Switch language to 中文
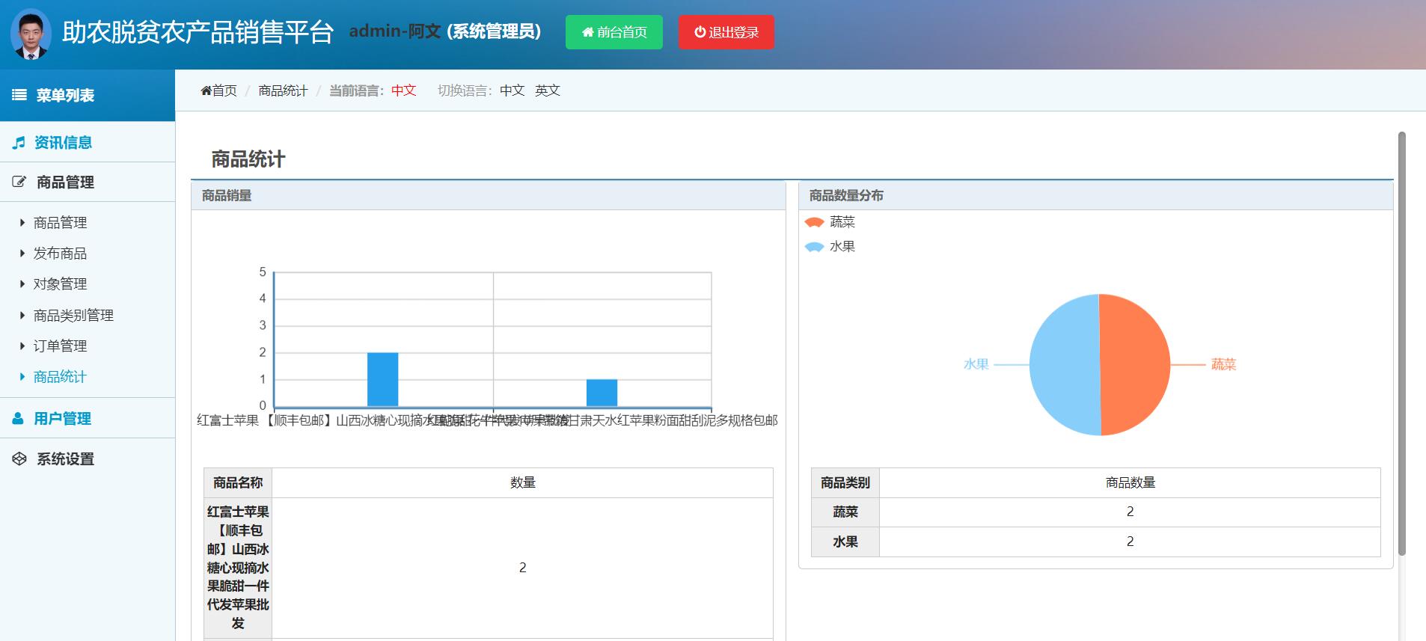The height and width of the screenshot is (641, 1426). pos(512,91)
